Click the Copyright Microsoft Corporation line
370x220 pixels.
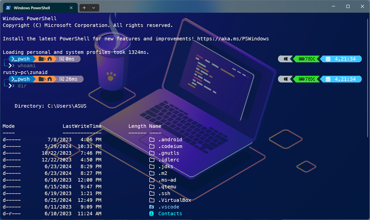point(88,25)
